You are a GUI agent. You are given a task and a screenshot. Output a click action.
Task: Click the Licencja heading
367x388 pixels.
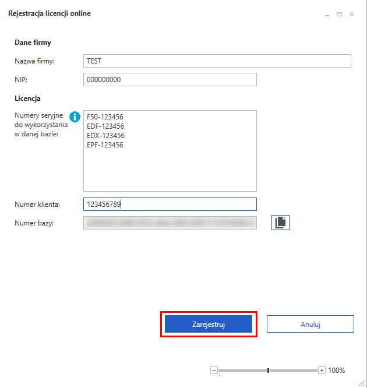click(27, 98)
